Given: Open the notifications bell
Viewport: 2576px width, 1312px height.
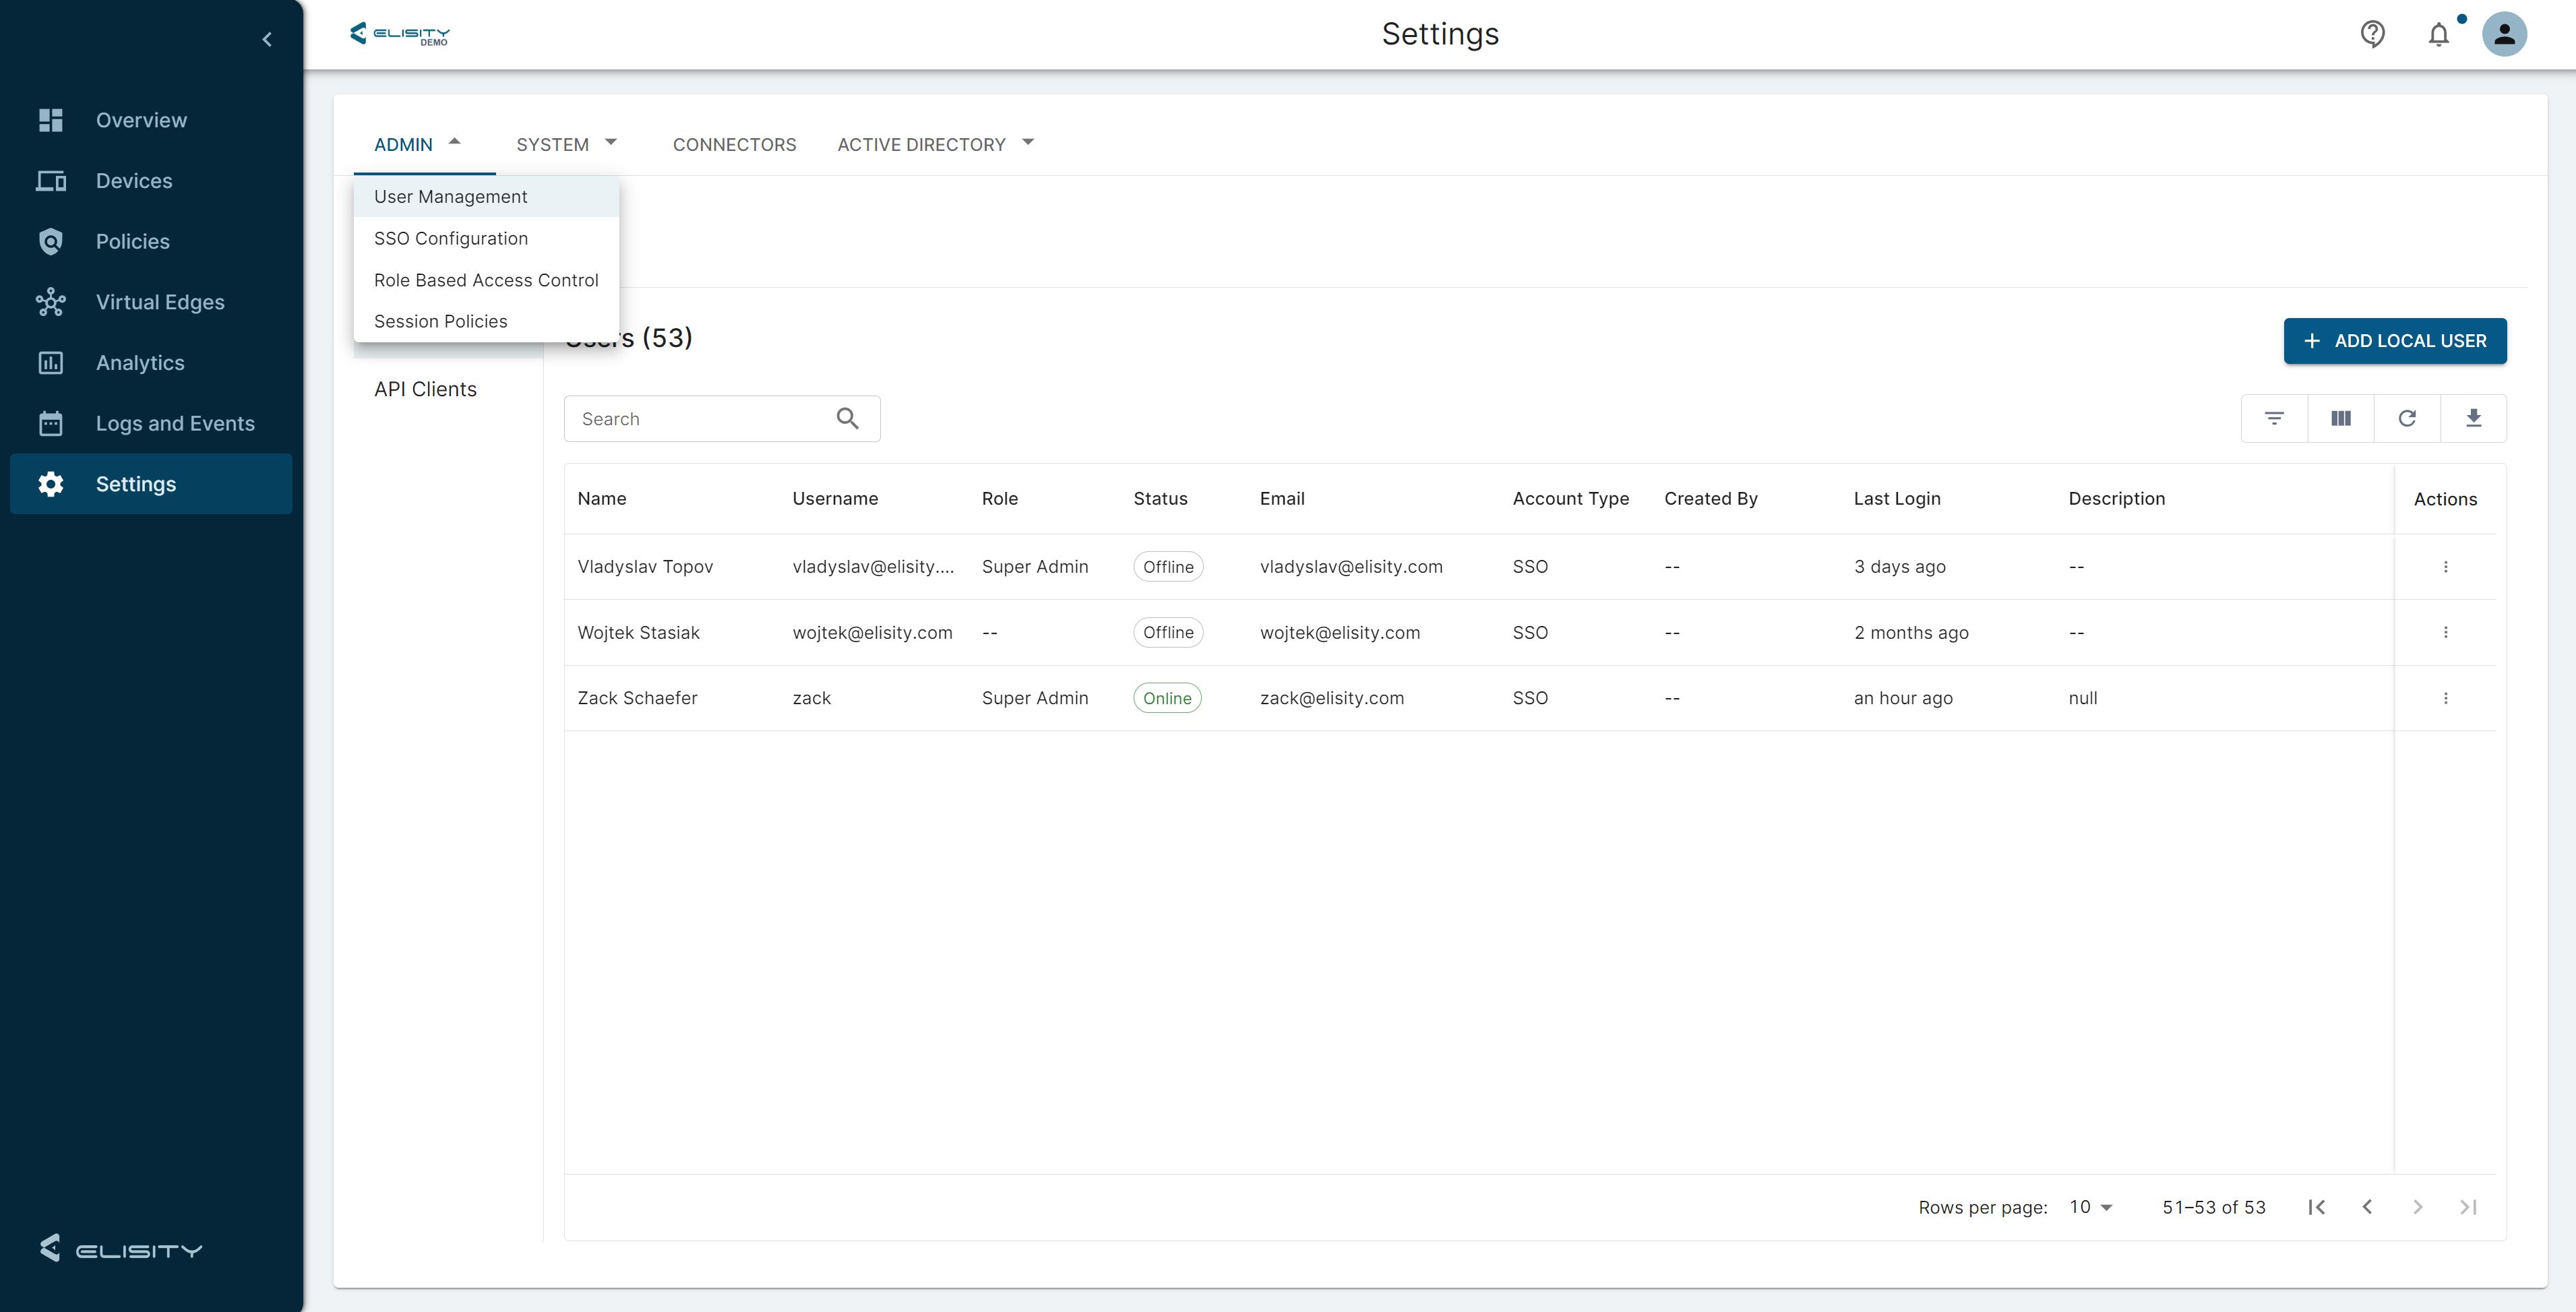Looking at the screenshot, I should [x=2438, y=35].
